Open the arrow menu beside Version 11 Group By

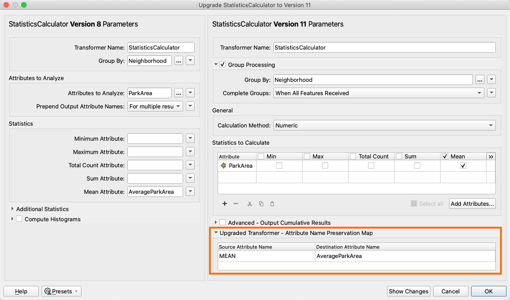491,80
